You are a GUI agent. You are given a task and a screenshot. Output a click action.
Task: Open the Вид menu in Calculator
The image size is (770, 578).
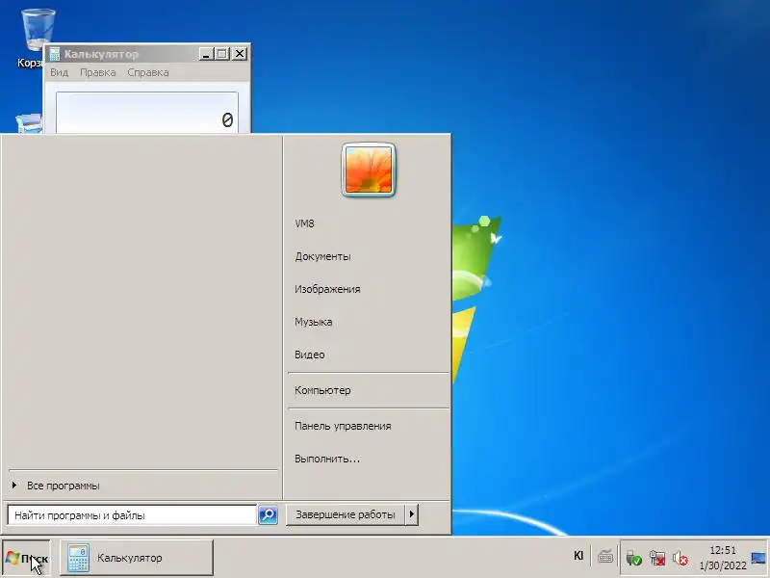click(x=60, y=73)
